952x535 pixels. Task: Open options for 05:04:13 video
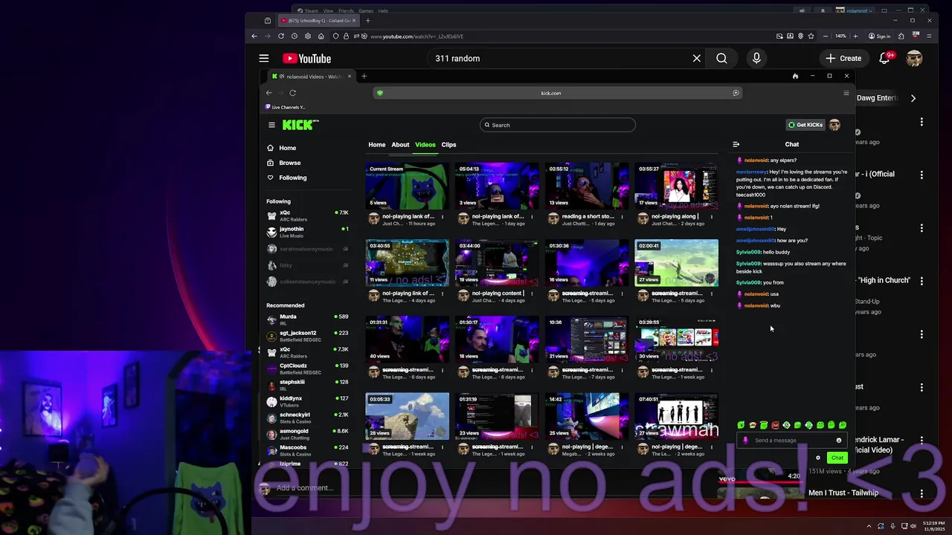[x=532, y=217]
